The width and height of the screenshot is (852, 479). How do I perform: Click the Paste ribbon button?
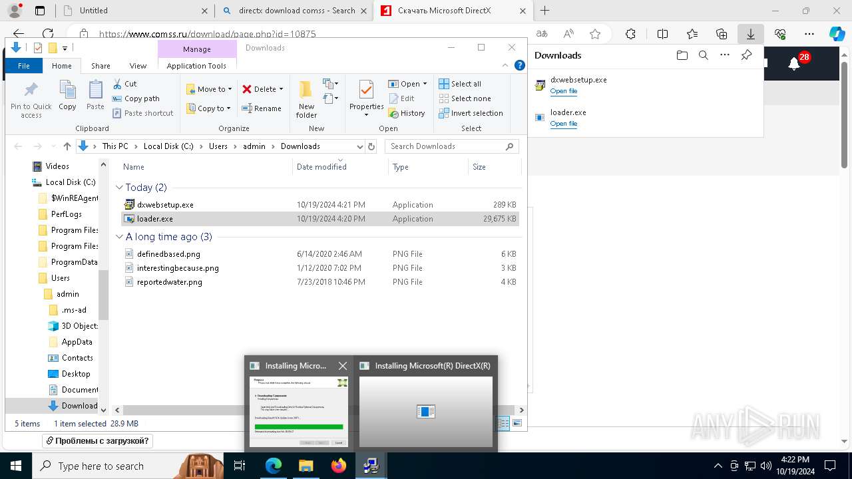pos(95,95)
